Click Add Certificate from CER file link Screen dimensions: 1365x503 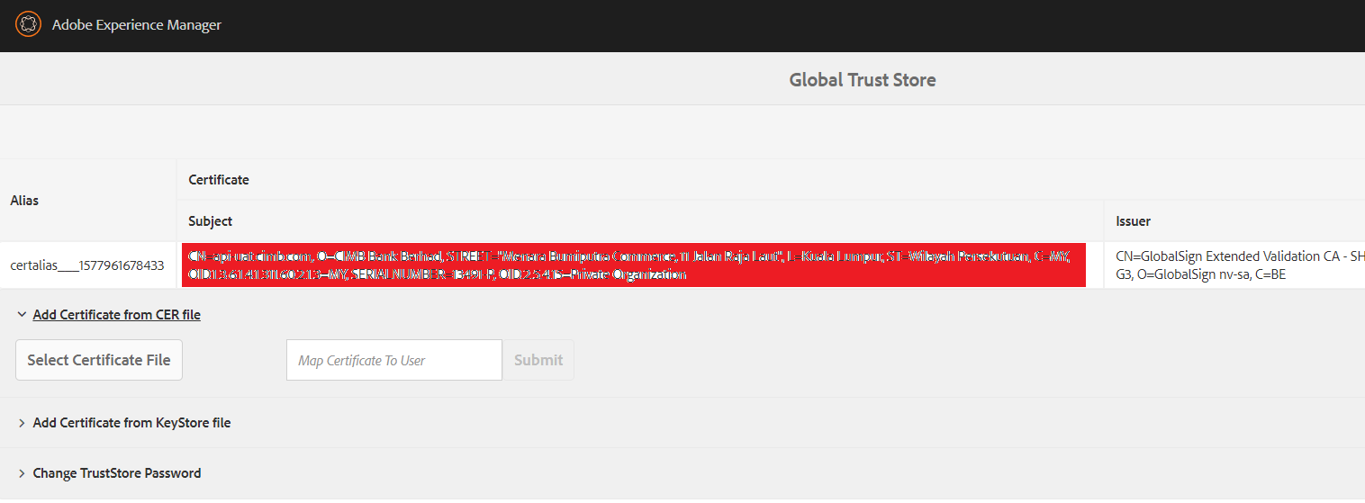coord(117,315)
